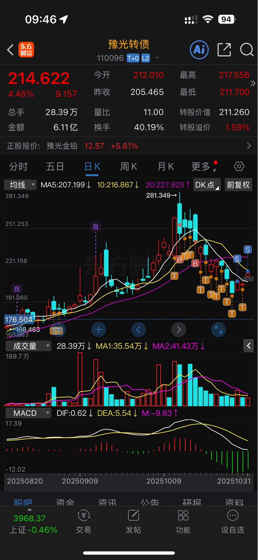Collapse side panel arrow by volume
The width and height of the screenshot is (258, 560).
pyautogui.click(x=249, y=346)
